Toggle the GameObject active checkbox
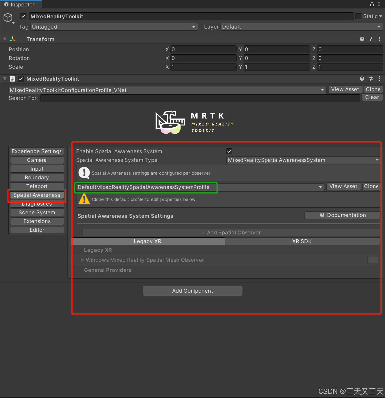The height and width of the screenshot is (398, 385). click(24, 16)
